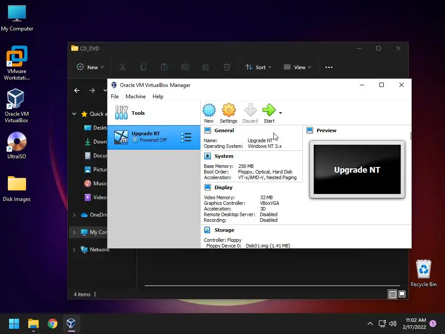Click the Disk Images desktop folder
Screen dimensions: 445x334
coord(17,189)
